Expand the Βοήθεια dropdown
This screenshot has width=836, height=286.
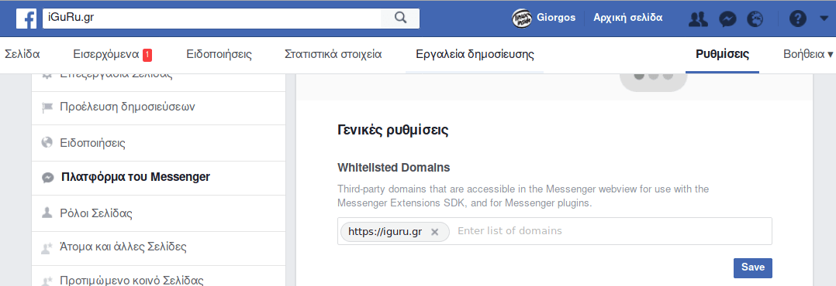pyautogui.click(x=808, y=54)
